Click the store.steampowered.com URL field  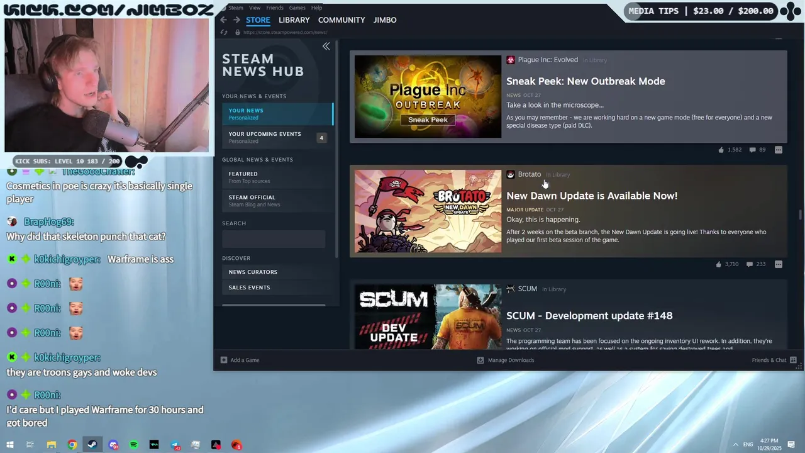(285, 32)
